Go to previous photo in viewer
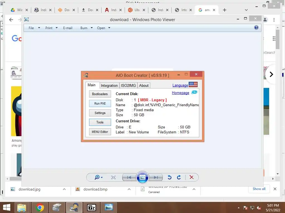The image size is (285, 213). 129,177
